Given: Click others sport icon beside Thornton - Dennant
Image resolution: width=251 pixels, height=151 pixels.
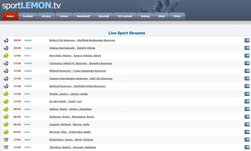Looking at the screenshot, I should pyautogui.click(x=6, y=147).
